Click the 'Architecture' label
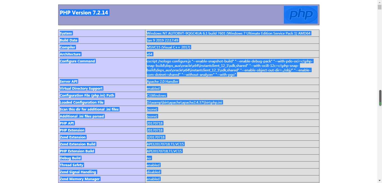Screen dimensions: 382x183 coord(70,54)
